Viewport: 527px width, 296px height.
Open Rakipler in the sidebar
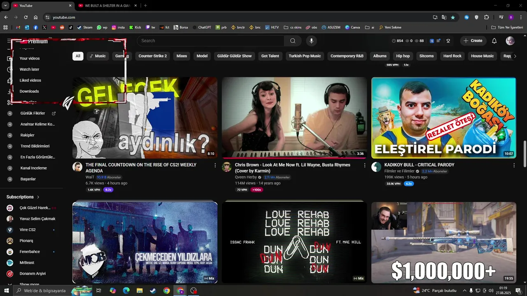click(x=28, y=135)
